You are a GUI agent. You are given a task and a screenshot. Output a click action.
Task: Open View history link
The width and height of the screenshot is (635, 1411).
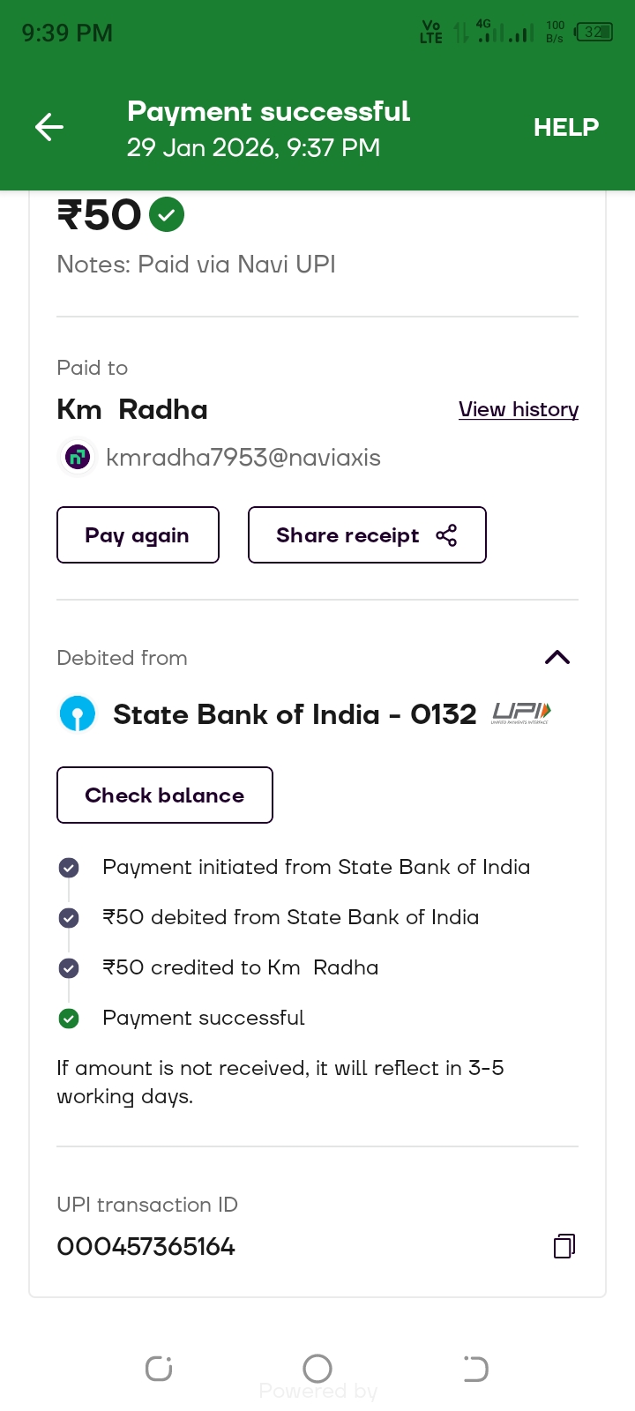pyautogui.click(x=518, y=409)
